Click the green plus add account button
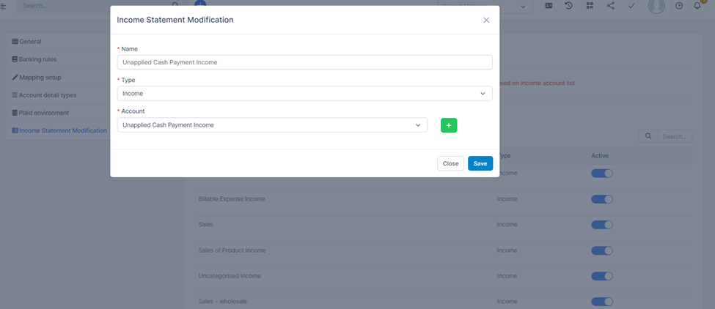The width and height of the screenshot is (715, 309). pos(449,125)
